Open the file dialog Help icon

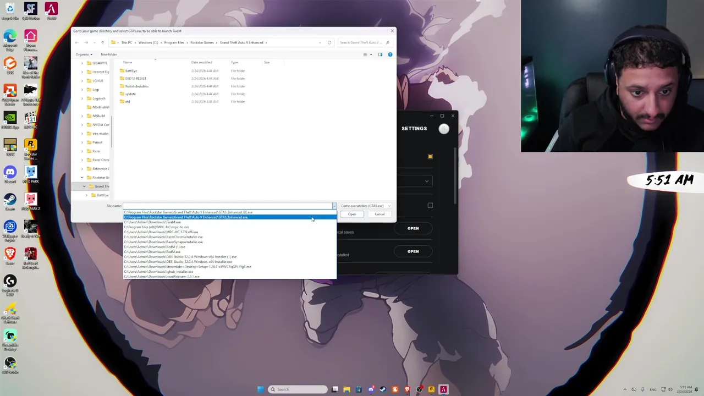[390, 54]
